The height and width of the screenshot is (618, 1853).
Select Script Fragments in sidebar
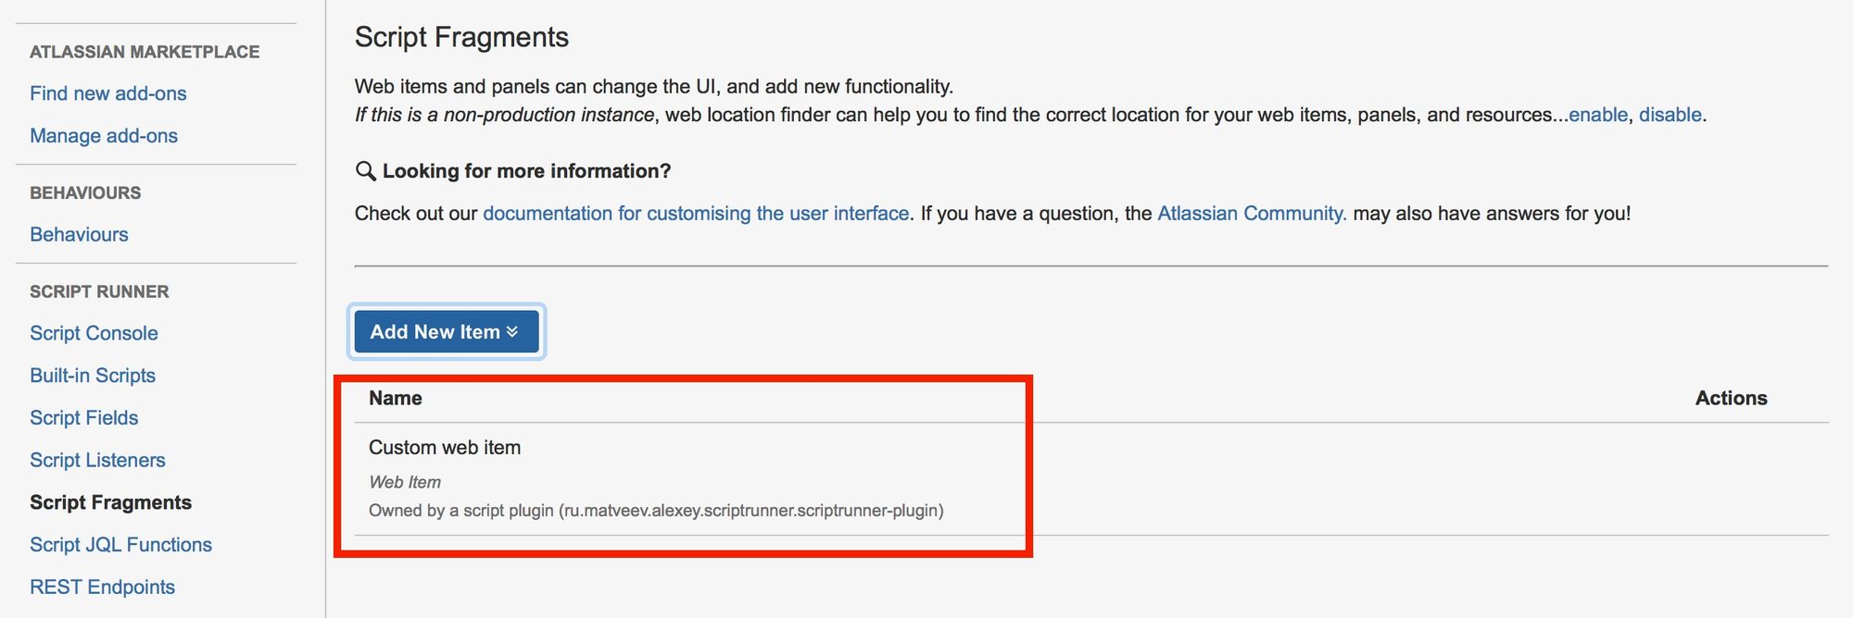coord(110,502)
